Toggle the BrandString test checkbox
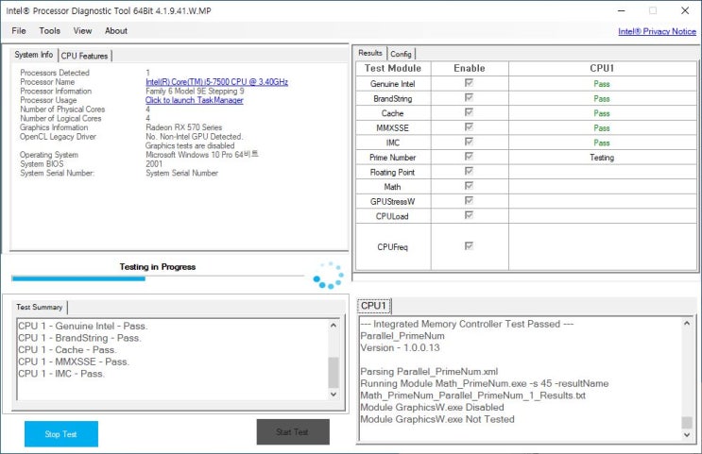The height and width of the screenshot is (454, 702). [x=469, y=97]
